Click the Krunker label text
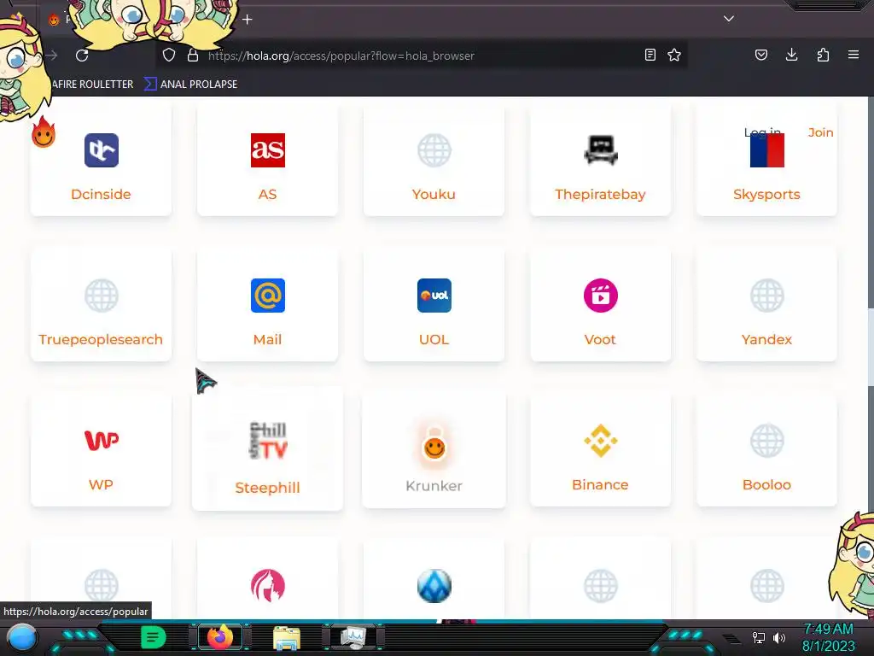Viewport: 874px width, 656px height. (x=434, y=486)
